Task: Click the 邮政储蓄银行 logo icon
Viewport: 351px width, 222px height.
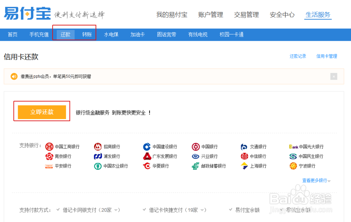Action: click(195, 166)
